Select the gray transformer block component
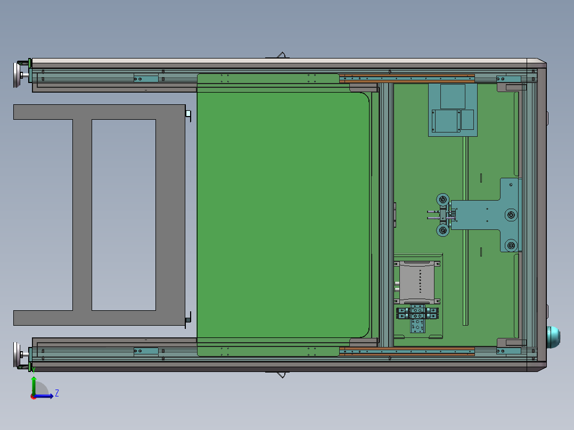This screenshot has width=574, height=430. pos(417,282)
